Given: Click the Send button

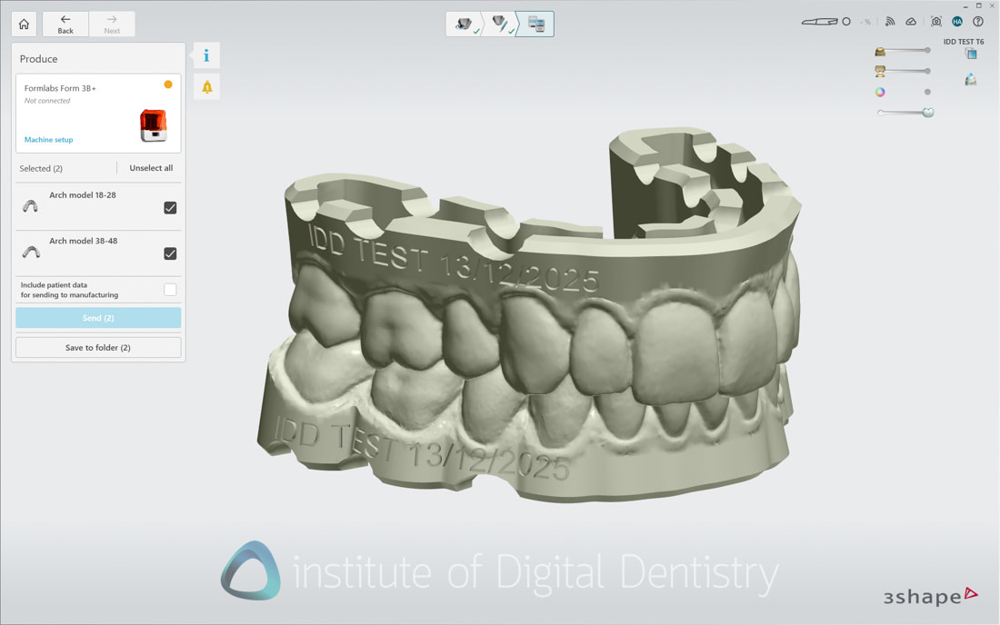Looking at the screenshot, I should pos(97,317).
